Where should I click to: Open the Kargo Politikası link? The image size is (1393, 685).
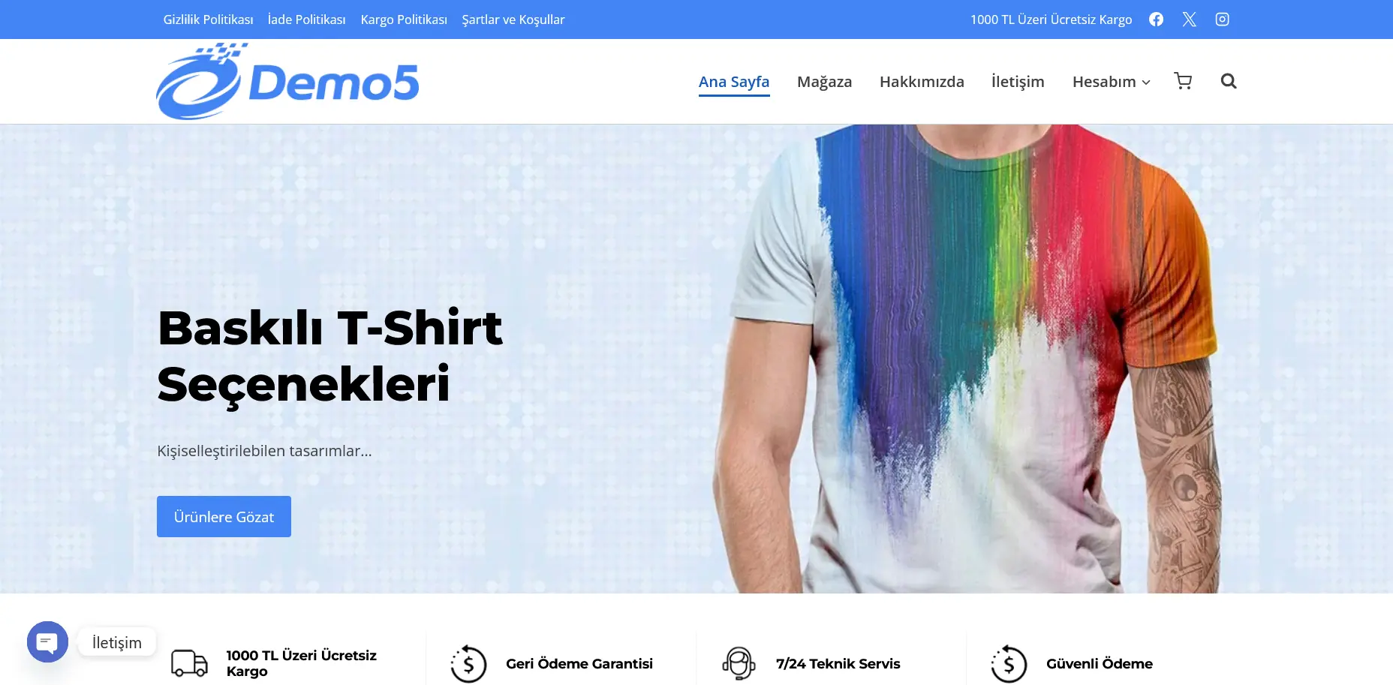coord(404,20)
